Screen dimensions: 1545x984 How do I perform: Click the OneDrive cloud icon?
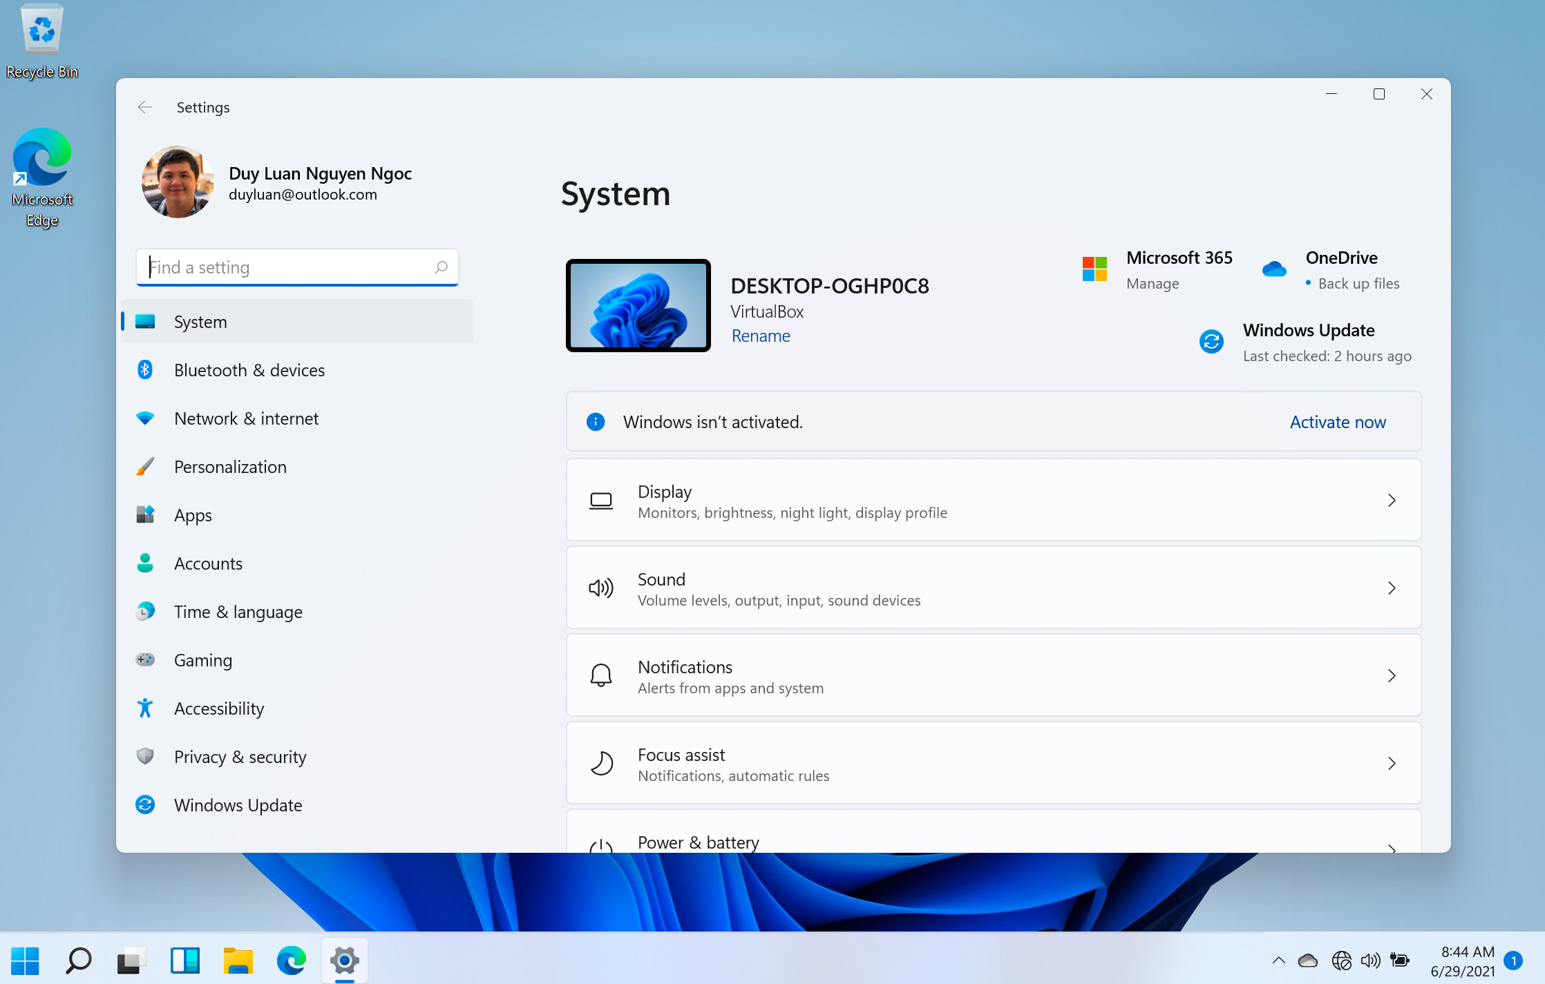pos(1274,269)
